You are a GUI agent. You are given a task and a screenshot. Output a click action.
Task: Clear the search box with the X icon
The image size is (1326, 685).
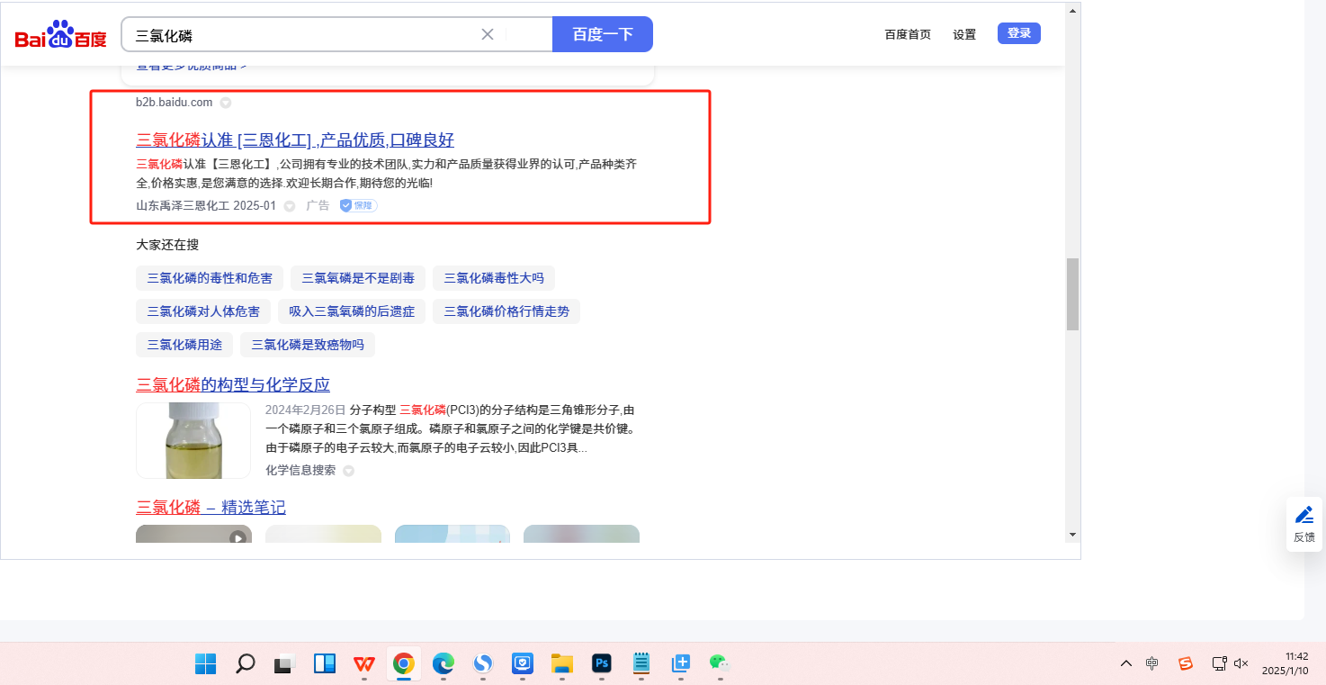(x=488, y=34)
